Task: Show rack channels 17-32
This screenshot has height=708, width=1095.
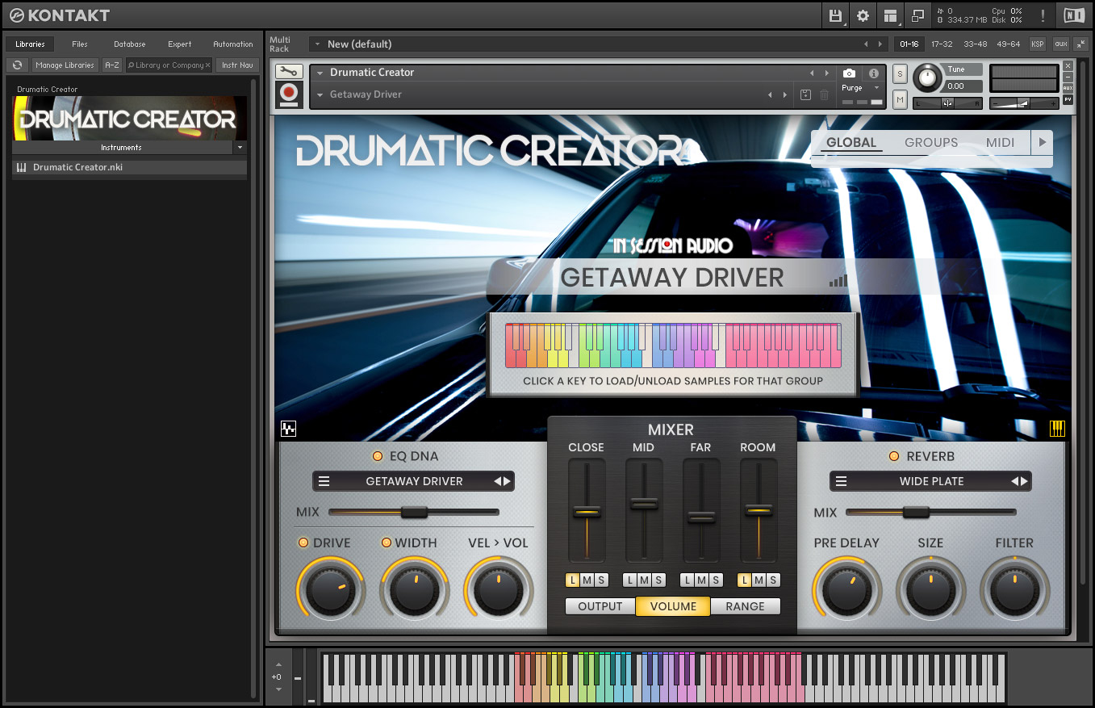Action: pos(942,44)
